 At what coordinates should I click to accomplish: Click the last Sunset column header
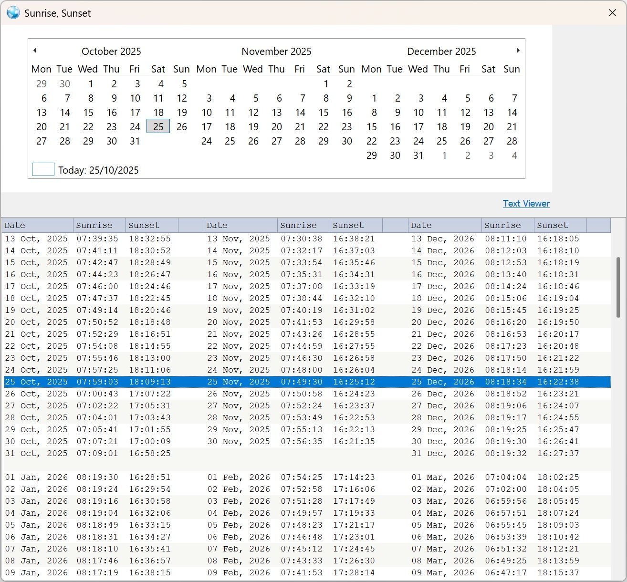(560, 225)
